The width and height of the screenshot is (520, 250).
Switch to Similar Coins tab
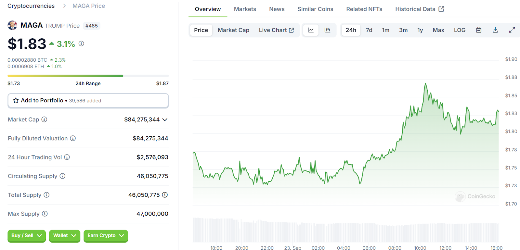[x=316, y=9]
